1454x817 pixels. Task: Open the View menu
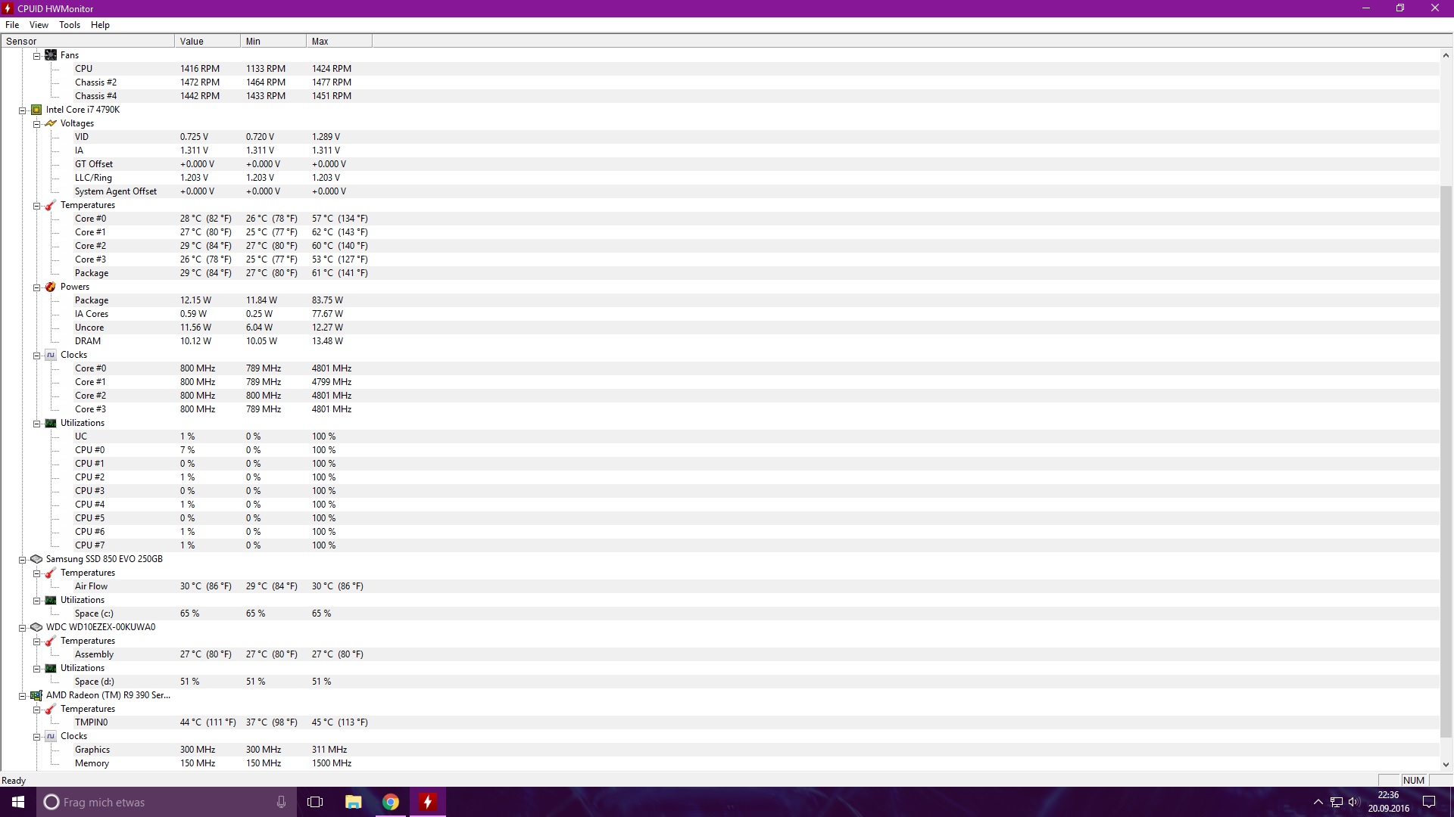(39, 25)
